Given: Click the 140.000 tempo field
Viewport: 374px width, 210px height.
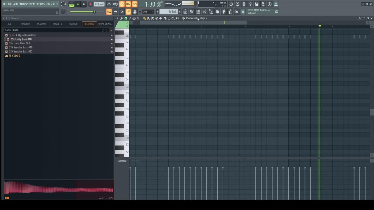Looking at the screenshot, I should (99, 4).
